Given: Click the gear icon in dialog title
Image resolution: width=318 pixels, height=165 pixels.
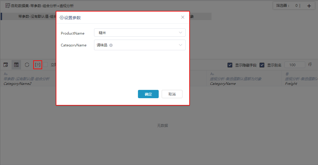Looking at the screenshot, I should coord(61,17).
